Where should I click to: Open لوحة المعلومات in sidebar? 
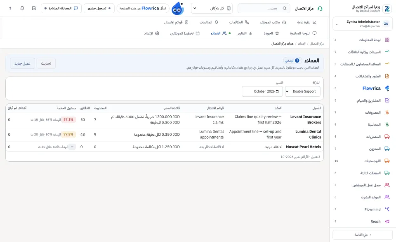(x=363, y=40)
